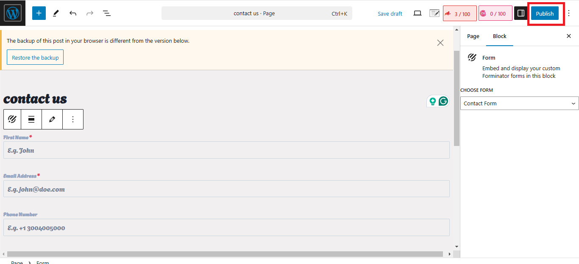Click the green lightbulb assistant icon

pos(433,101)
